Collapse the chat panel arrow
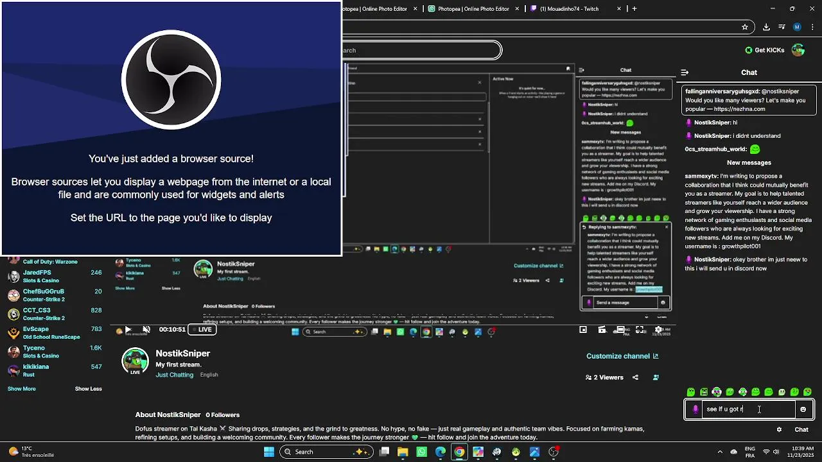Image resolution: width=822 pixels, height=462 pixels. pyautogui.click(x=685, y=73)
